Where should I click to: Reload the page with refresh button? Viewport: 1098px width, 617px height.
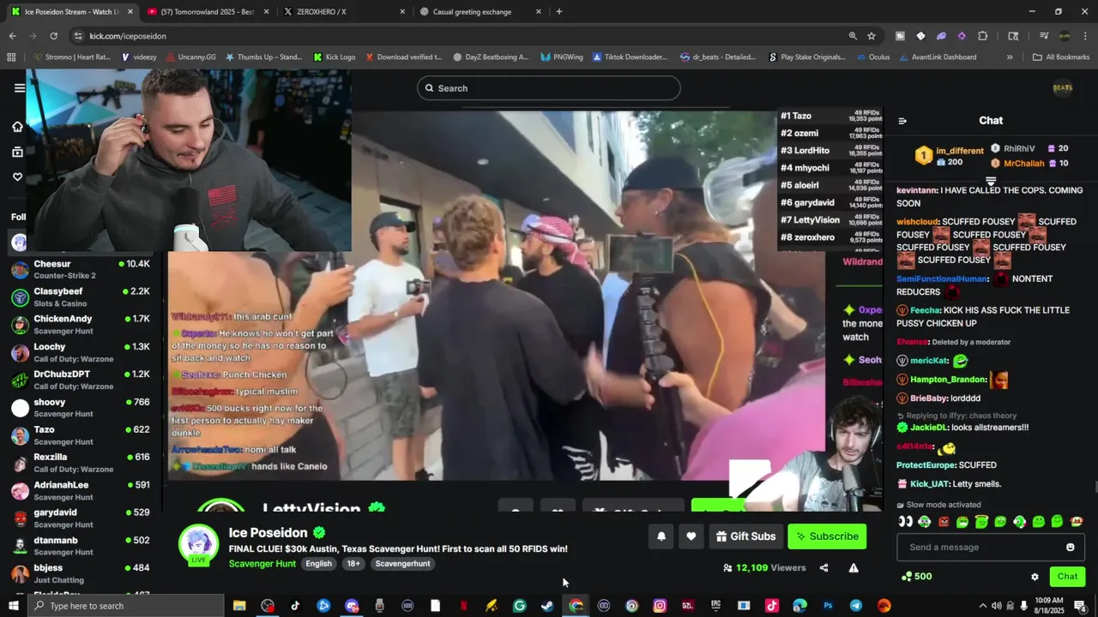[x=53, y=36]
